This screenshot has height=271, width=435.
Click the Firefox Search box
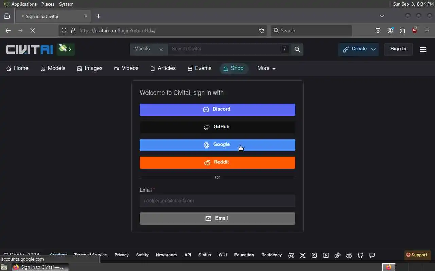coord(311,30)
